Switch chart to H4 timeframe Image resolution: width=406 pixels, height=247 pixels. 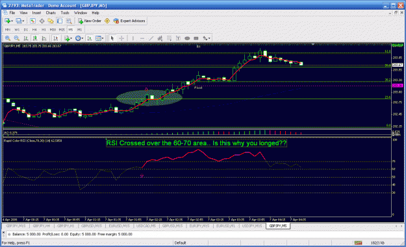click(34, 30)
